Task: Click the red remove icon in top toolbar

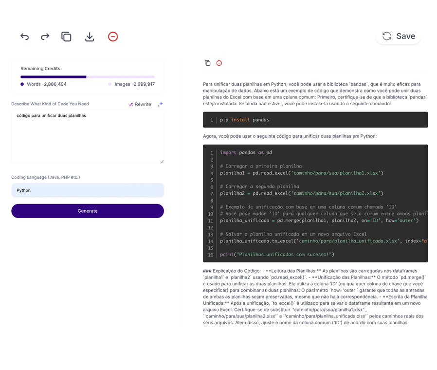Action: [113, 37]
